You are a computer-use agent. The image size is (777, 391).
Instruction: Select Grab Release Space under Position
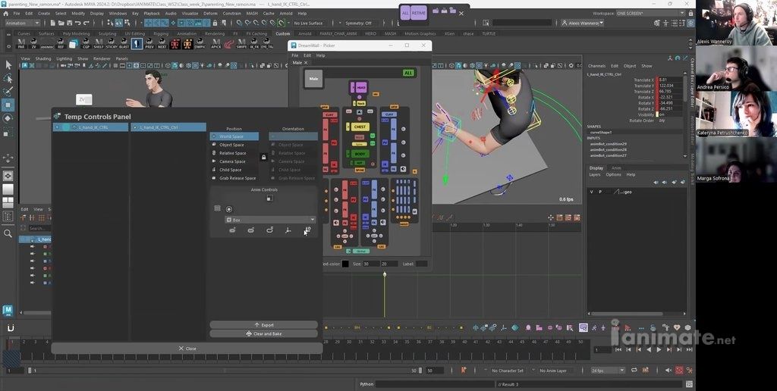234,178
